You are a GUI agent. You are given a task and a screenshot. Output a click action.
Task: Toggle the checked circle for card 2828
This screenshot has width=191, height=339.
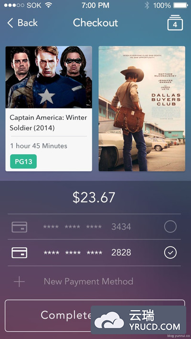170,253
